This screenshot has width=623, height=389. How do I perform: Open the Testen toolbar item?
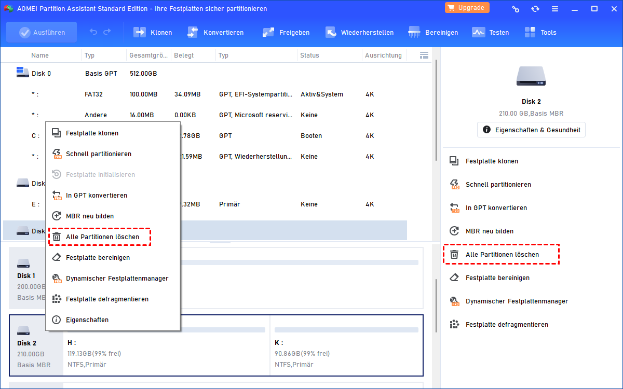point(490,32)
